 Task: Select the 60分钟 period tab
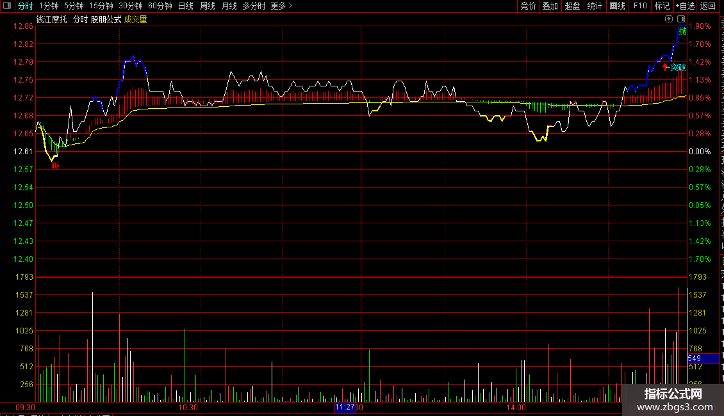click(x=160, y=6)
